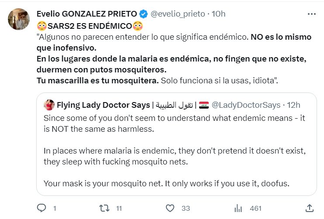Click the 10h tweet timestamp
324x219 pixels.
tap(218, 14)
